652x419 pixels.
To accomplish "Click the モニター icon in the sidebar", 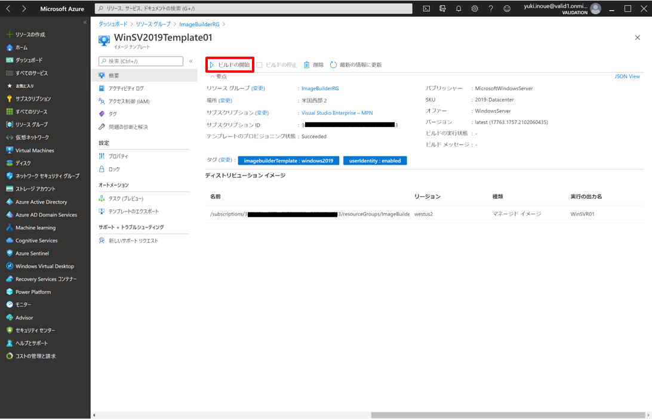I will [x=10, y=304].
